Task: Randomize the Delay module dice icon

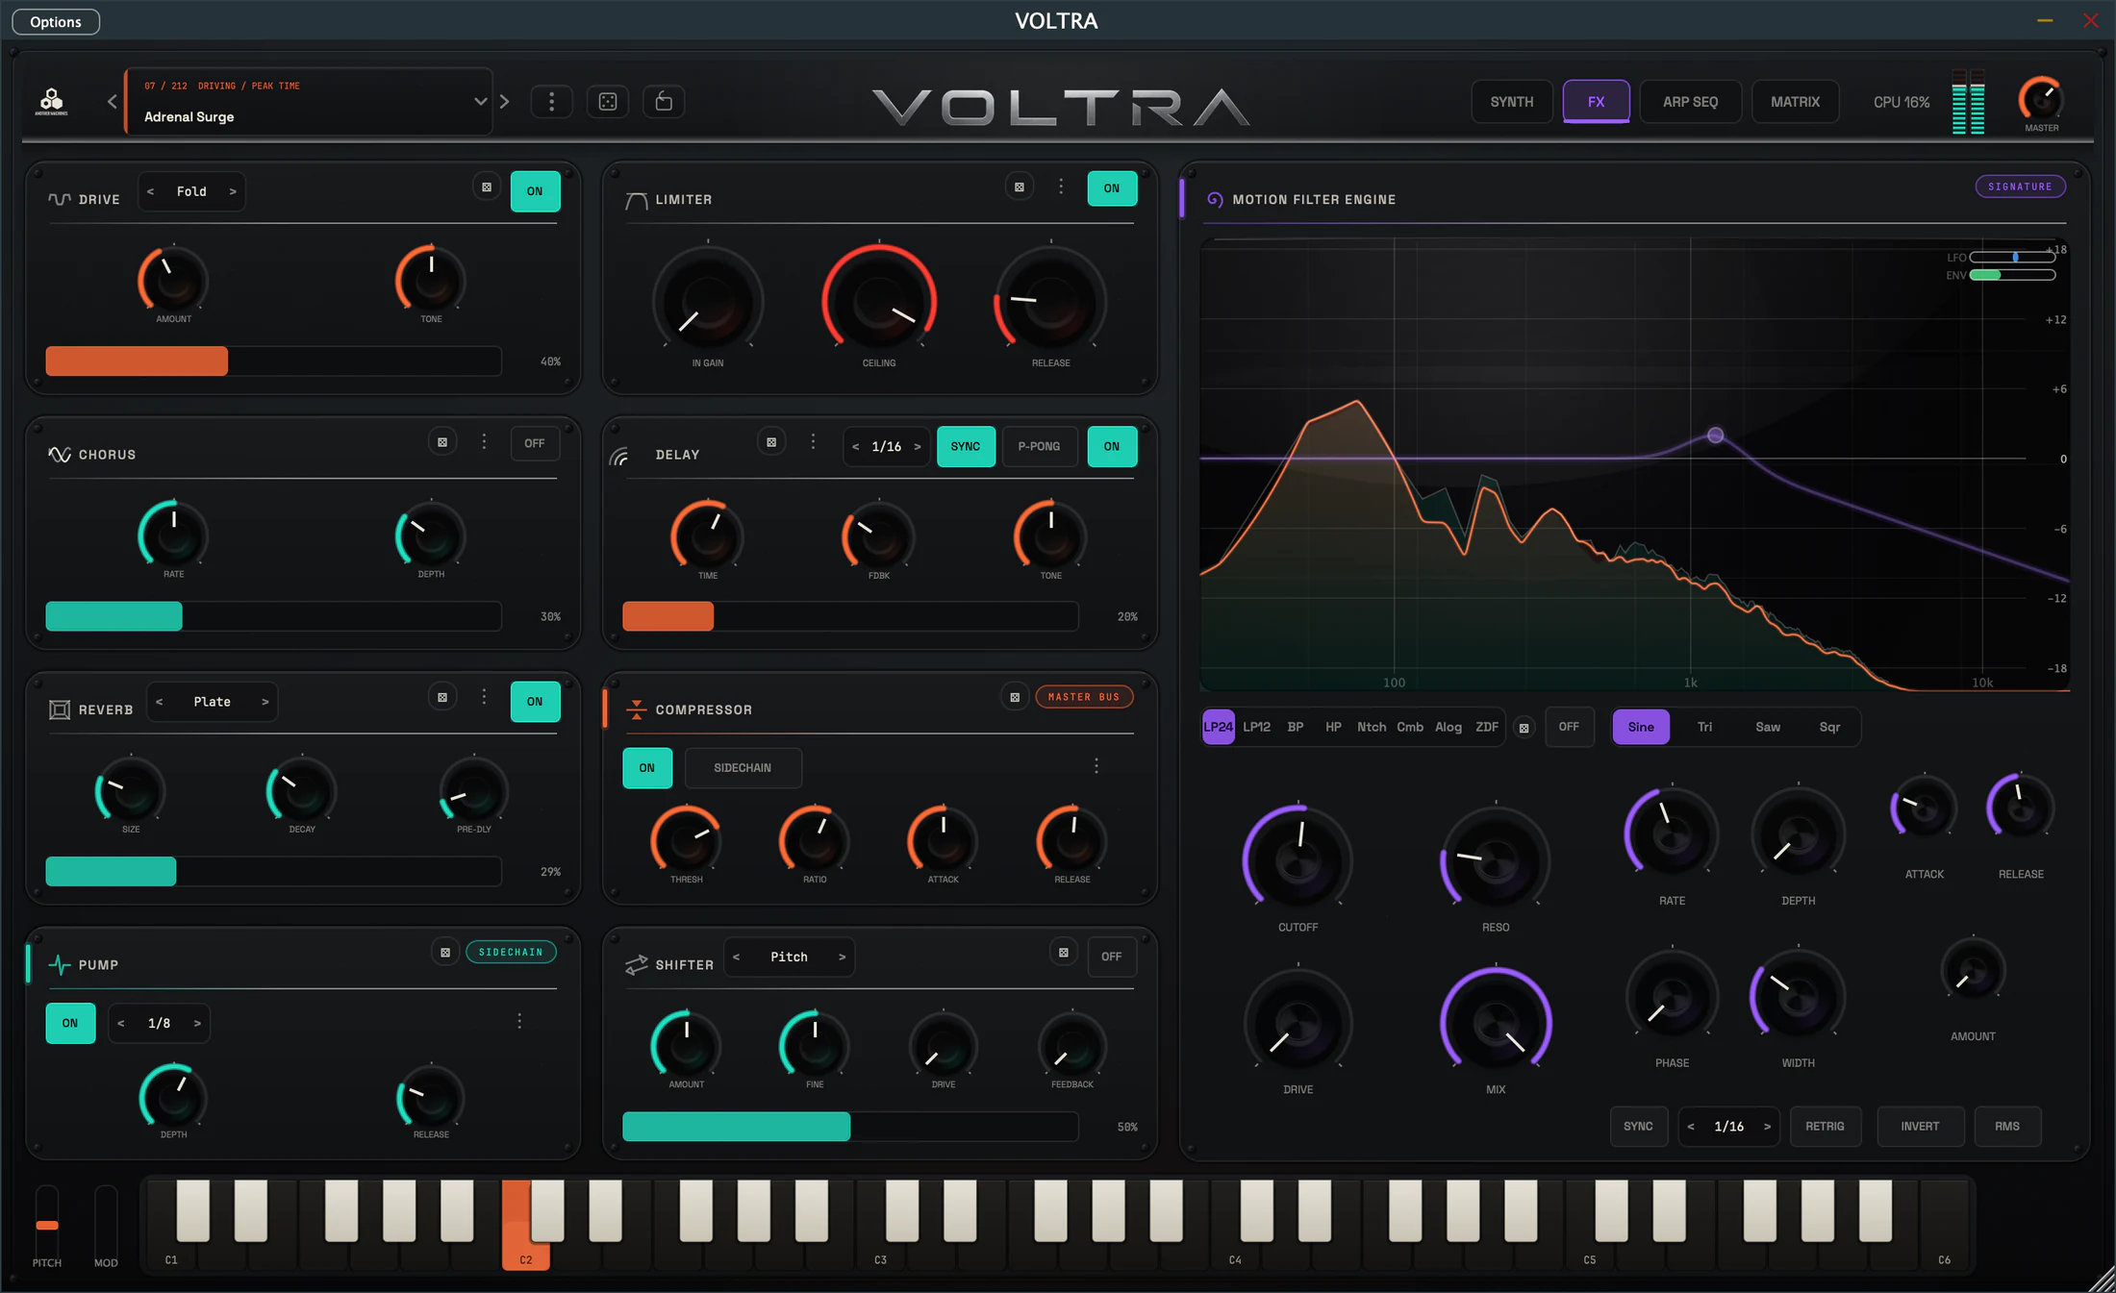Action: (x=771, y=442)
